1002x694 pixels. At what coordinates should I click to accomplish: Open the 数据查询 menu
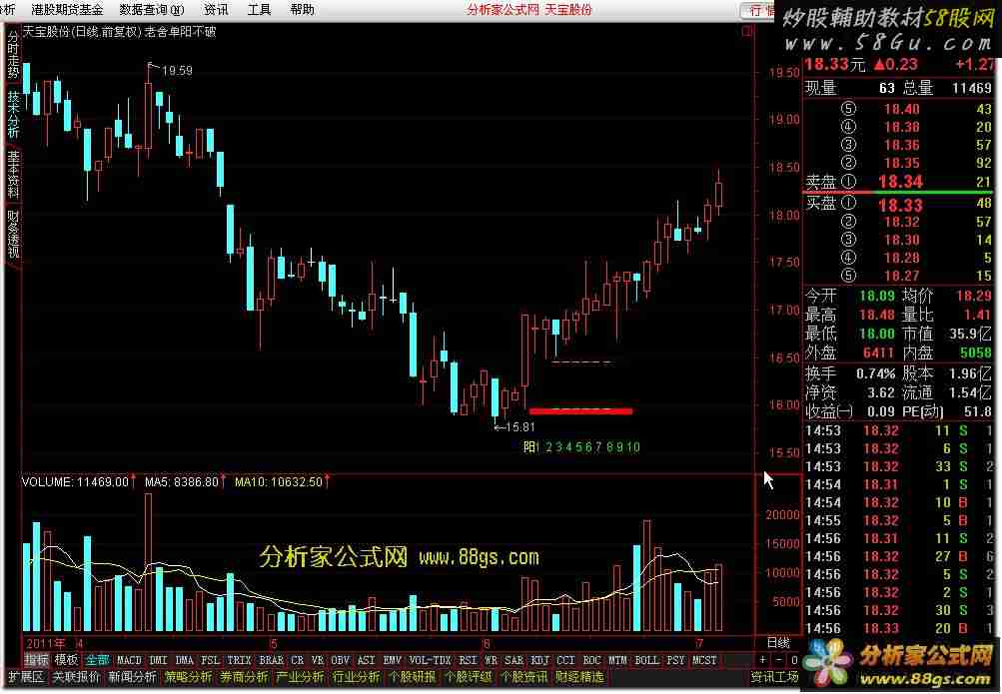coord(152,10)
